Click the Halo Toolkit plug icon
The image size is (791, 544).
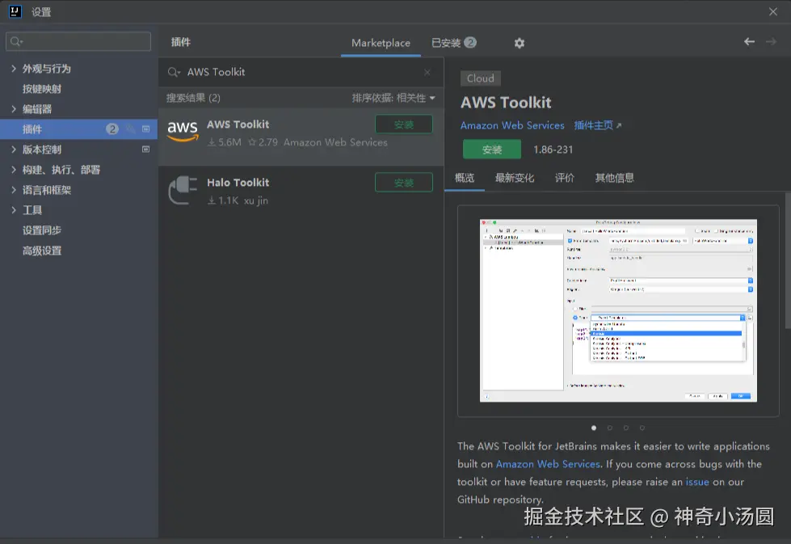(x=183, y=190)
